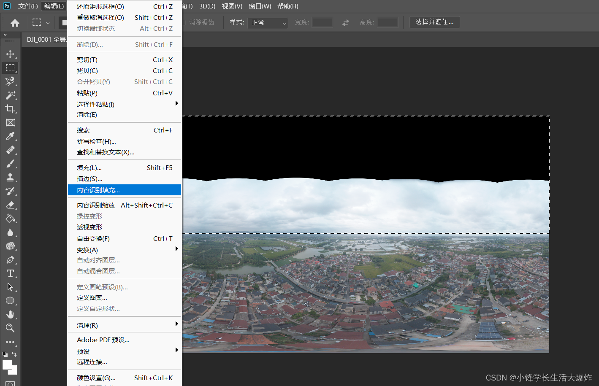Click the 宽度 width input field
The image size is (599, 386).
pyautogui.click(x=323, y=22)
